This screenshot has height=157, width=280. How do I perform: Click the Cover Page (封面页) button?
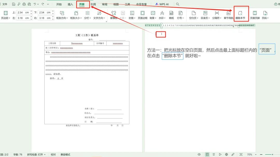132,14
